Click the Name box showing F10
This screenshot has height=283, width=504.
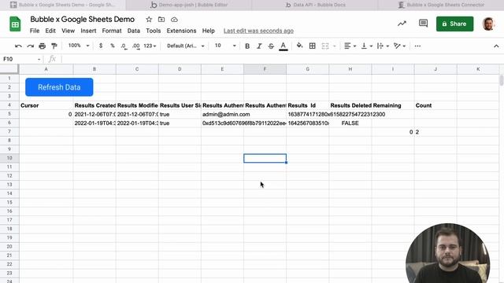[19, 59]
